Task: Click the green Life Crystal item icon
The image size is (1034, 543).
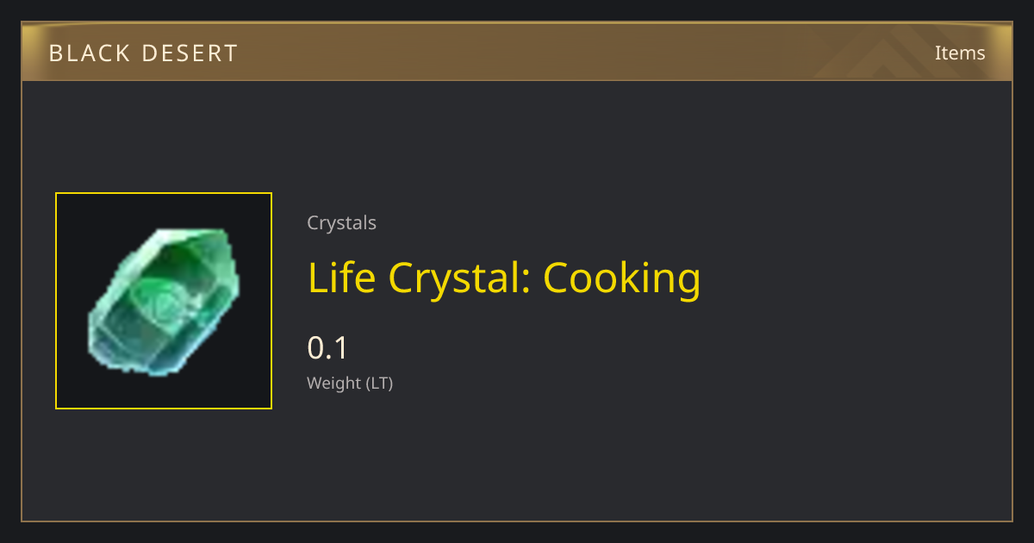Action: pyautogui.click(x=164, y=302)
